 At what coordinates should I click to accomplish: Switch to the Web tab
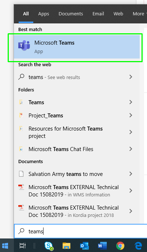pyautogui.click(x=118, y=14)
